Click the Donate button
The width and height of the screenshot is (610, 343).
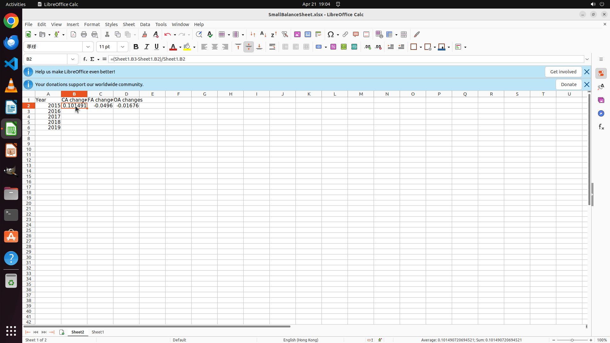568,84
